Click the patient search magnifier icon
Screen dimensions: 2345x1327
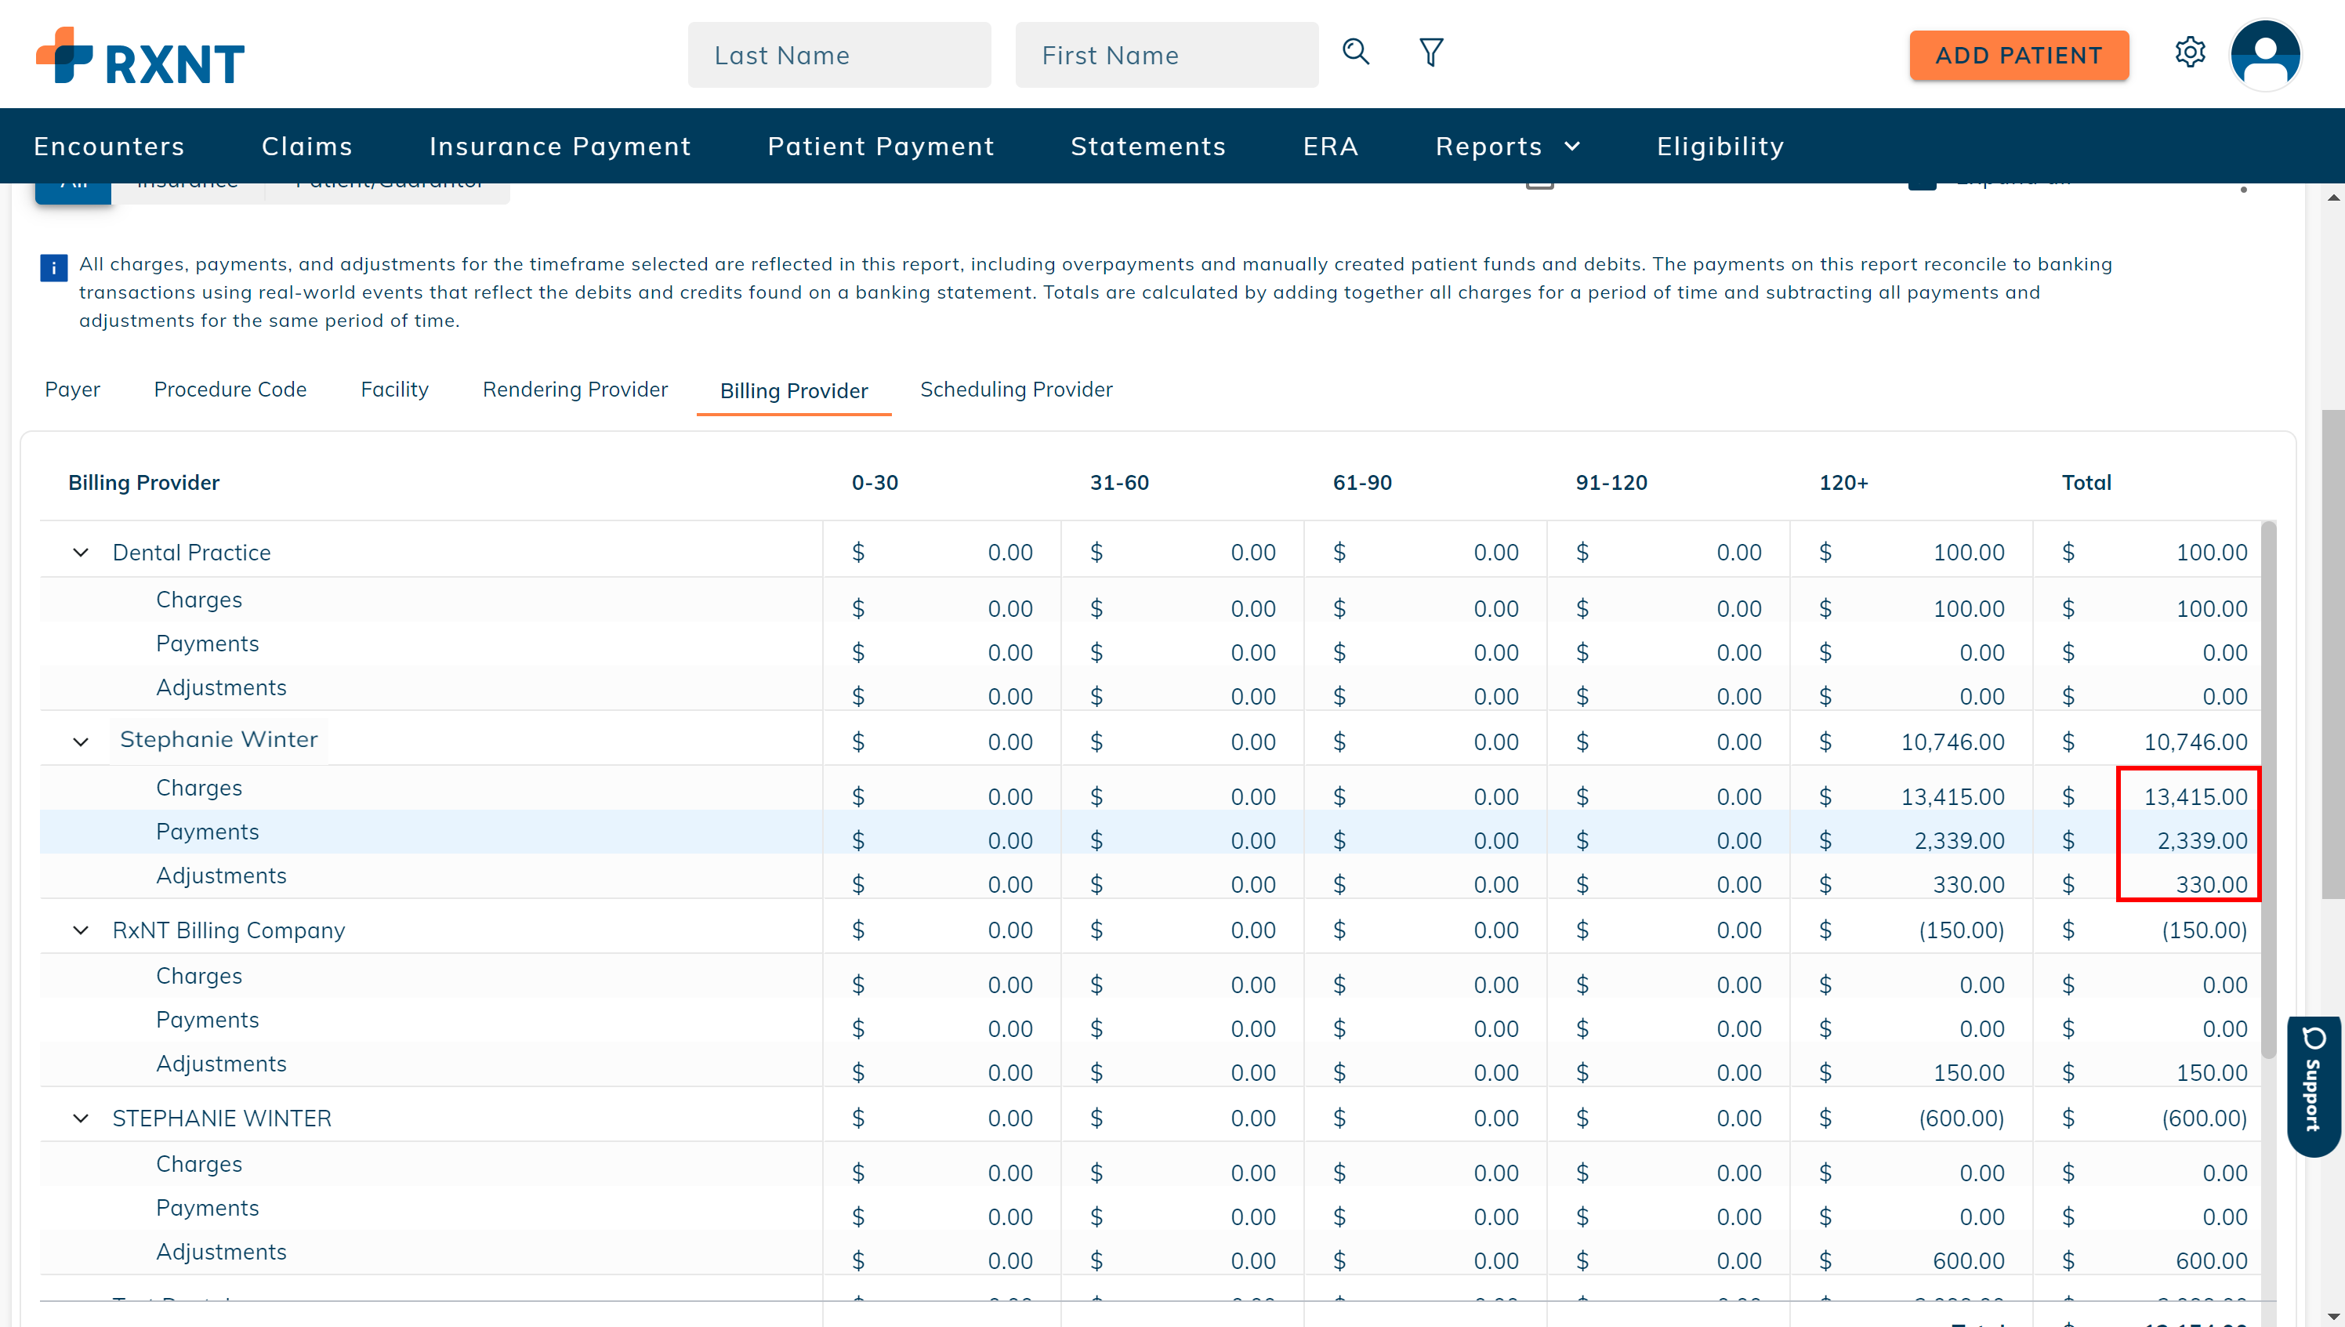(x=1356, y=52)
